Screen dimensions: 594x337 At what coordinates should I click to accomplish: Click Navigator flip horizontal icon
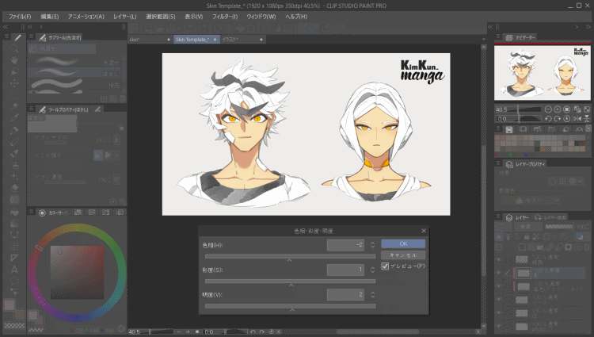click(577, 119)
